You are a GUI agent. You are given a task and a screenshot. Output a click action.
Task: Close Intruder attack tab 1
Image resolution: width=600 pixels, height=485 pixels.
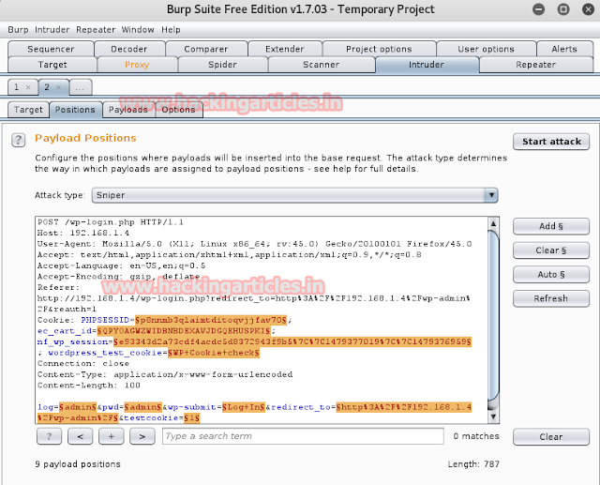point(28,87)
